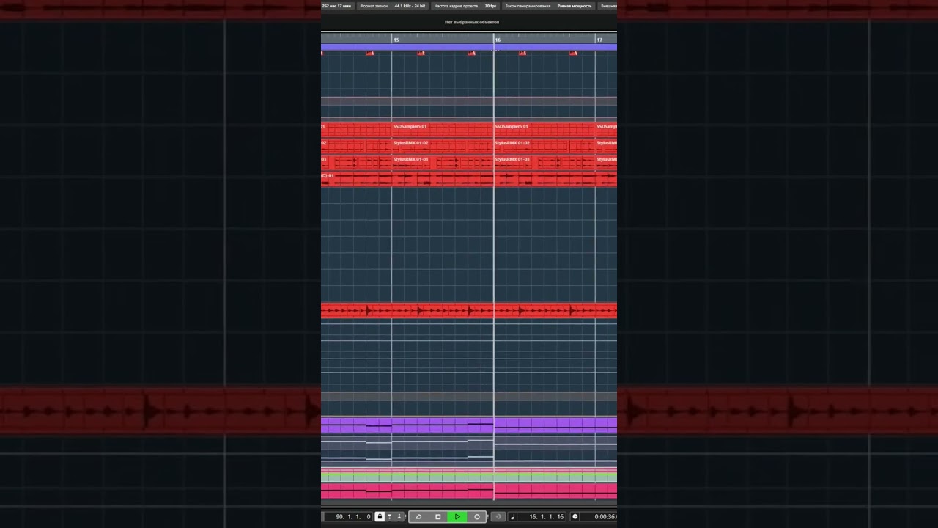The image size is (938, 528).
Task: Click bar 17 on the ruler
Action: (x=599, y=40)
